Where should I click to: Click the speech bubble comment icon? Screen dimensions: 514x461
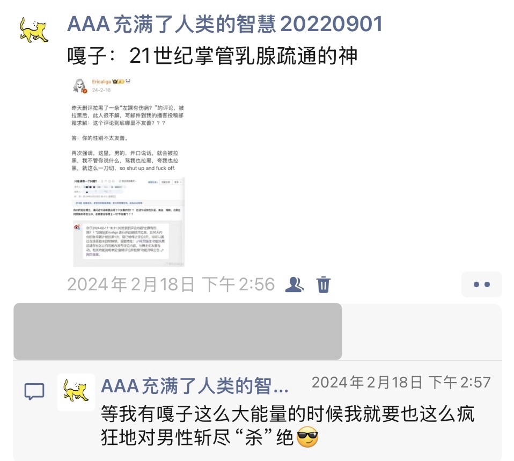tap(34, 391)
